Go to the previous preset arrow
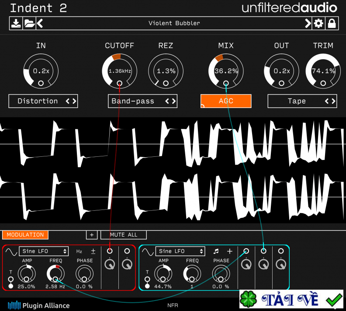This screenshot has height=311, width=346. tap(40, 24)
